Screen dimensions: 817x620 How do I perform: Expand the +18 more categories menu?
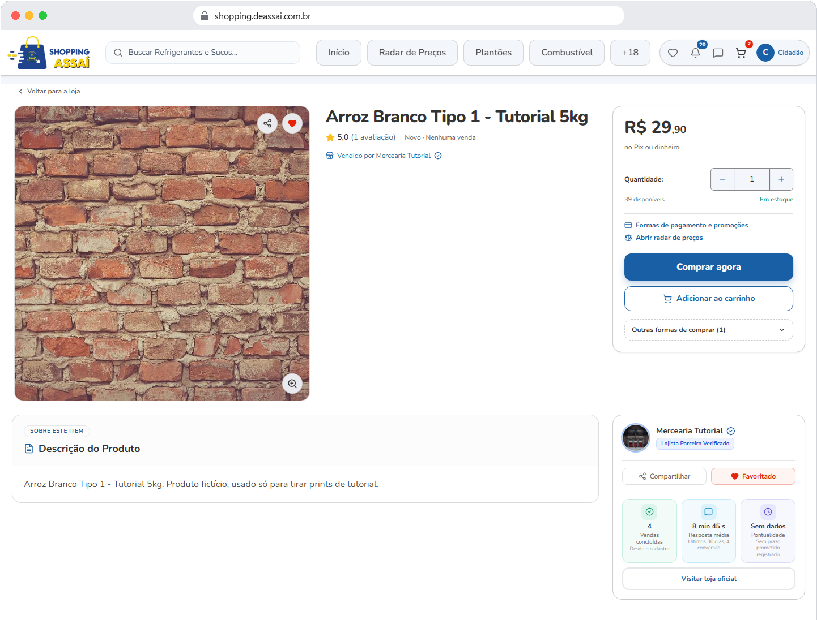click(x=630, y=53)
